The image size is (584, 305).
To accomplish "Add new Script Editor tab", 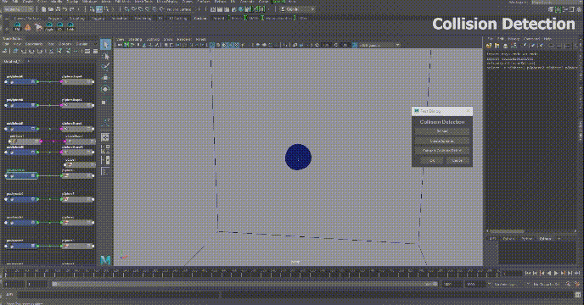I will tap(559, 238).
